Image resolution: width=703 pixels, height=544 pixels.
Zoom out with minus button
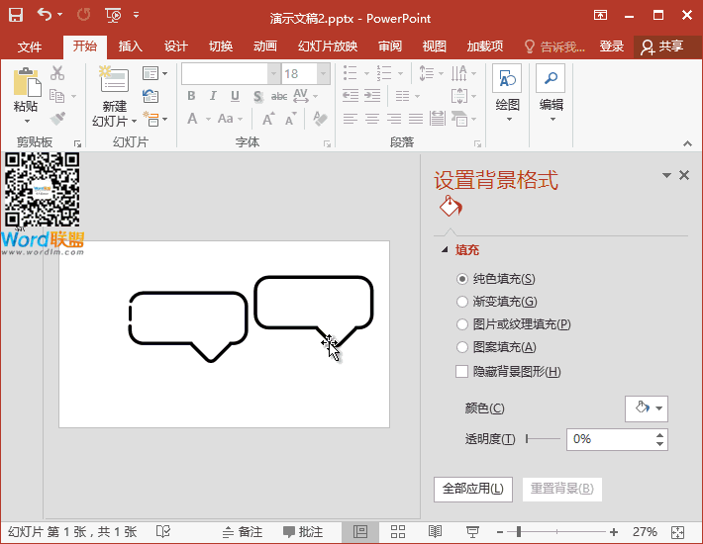coord(500,532)
